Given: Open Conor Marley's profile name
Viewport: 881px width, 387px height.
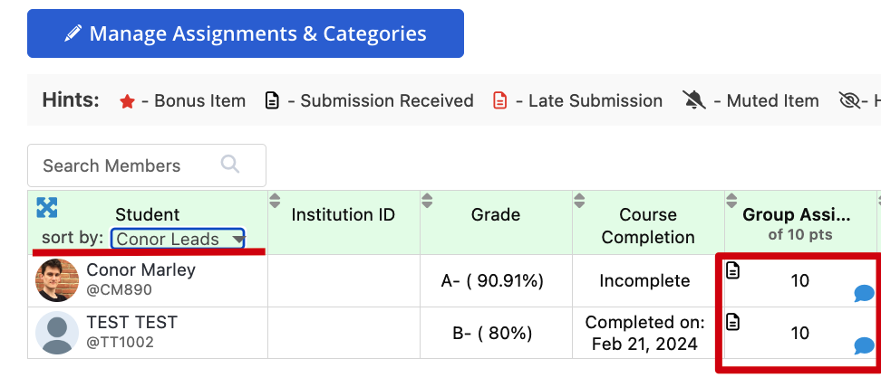Looking at the screenshot, I should click(140, 269).
